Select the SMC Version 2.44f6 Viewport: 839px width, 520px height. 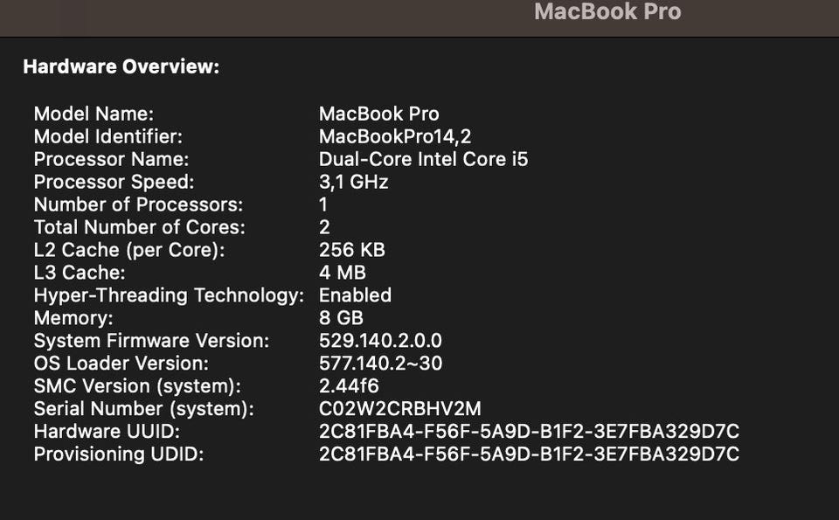pyautogui.click(x=349, y=386)
